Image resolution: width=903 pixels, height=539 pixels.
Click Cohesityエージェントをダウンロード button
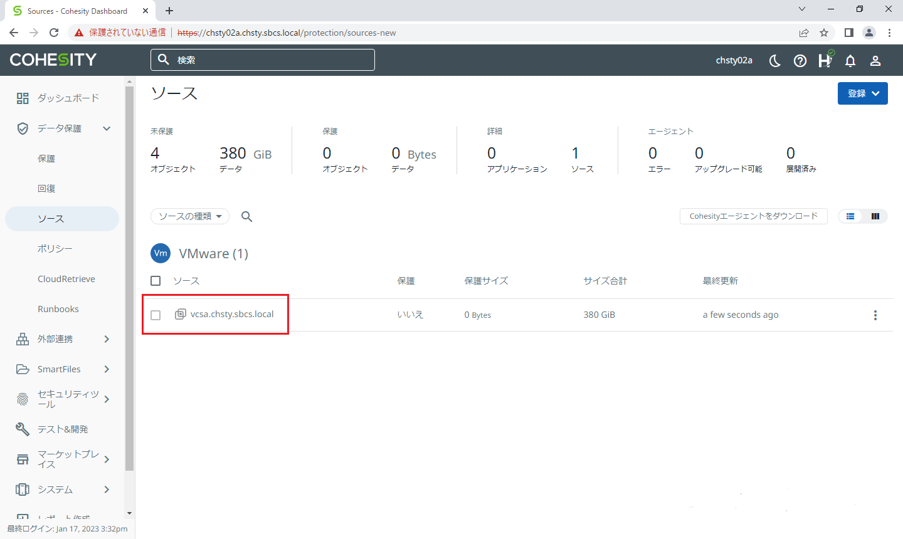tap(754, 216)
